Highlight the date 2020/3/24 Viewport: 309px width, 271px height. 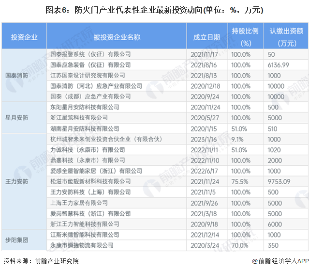(205, 245)
